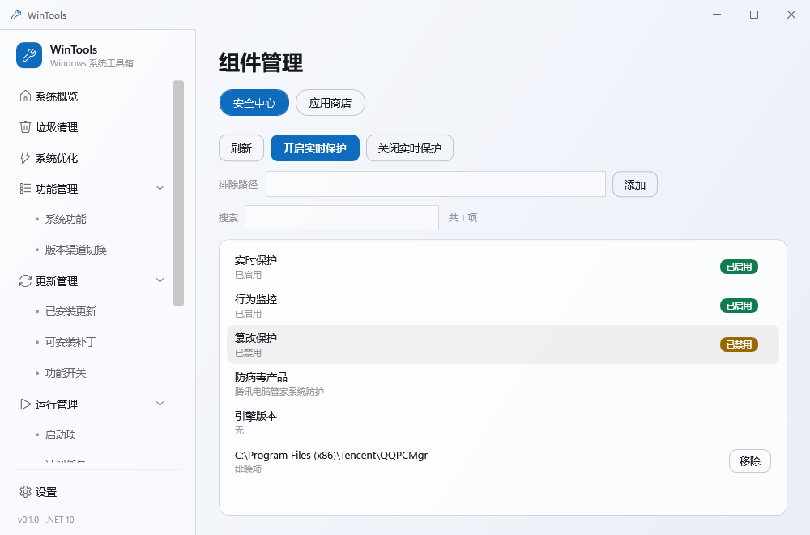Select the 防病毒产品 list row
The height and width of the screenshot is (535, 810).
click(x=503, y=383)
